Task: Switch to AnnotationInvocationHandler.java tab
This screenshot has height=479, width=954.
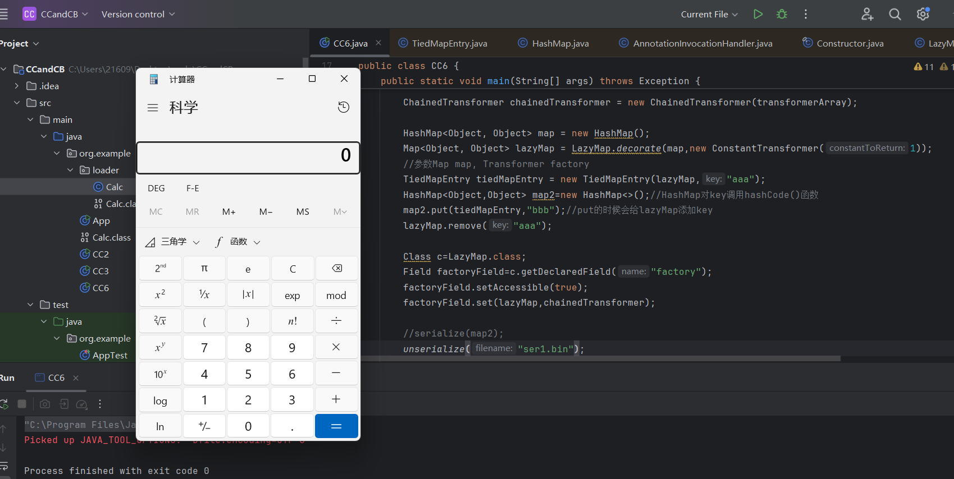Action: pos(696,43)
